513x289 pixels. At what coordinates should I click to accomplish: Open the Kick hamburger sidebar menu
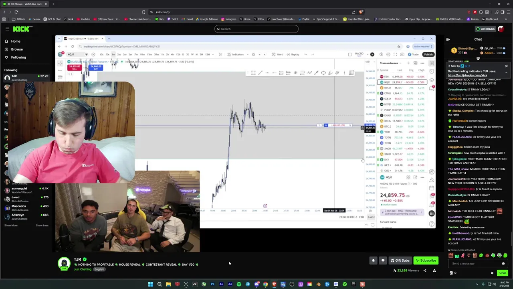[x=7, y=29]
